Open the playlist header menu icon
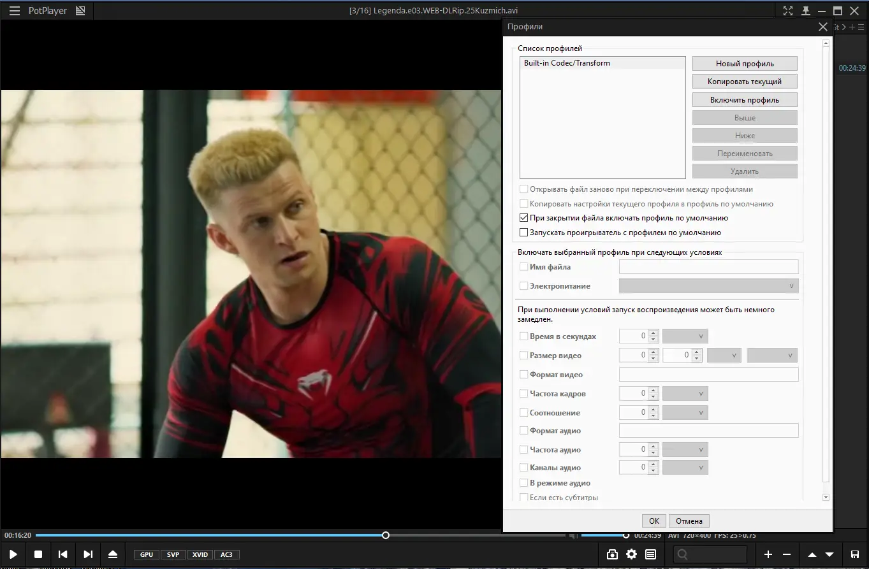The width and height of the screenshot is (869, 569). 861,27
